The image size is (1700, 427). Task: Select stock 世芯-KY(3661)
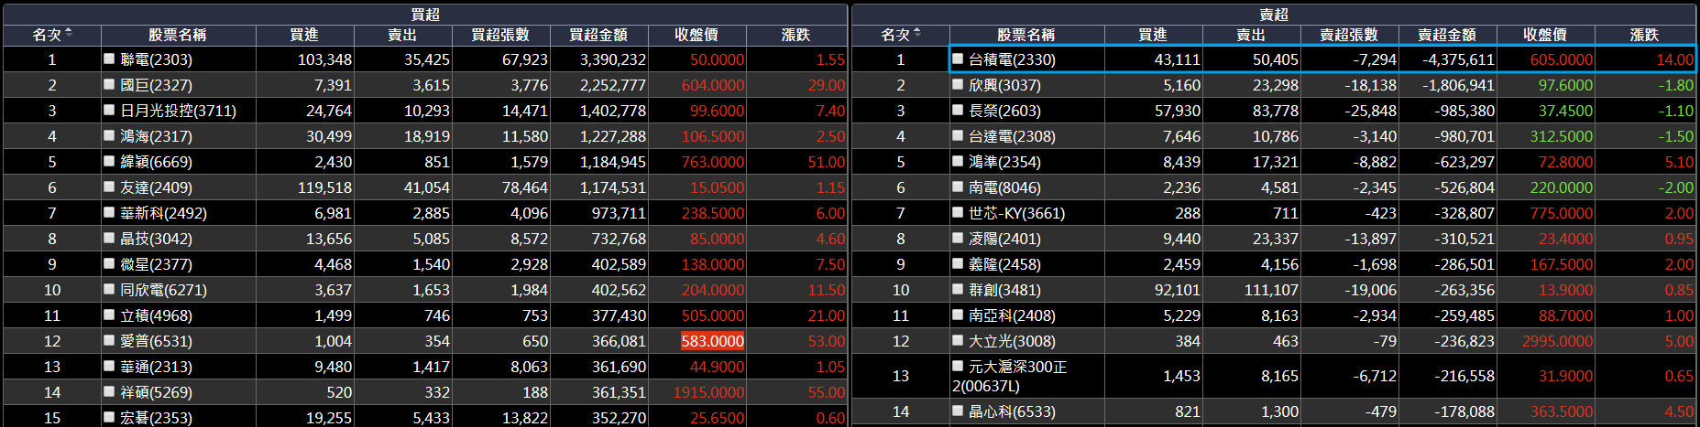pos(1017,213)
